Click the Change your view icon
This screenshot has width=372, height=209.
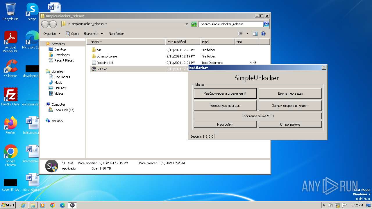tap(240, 34)
